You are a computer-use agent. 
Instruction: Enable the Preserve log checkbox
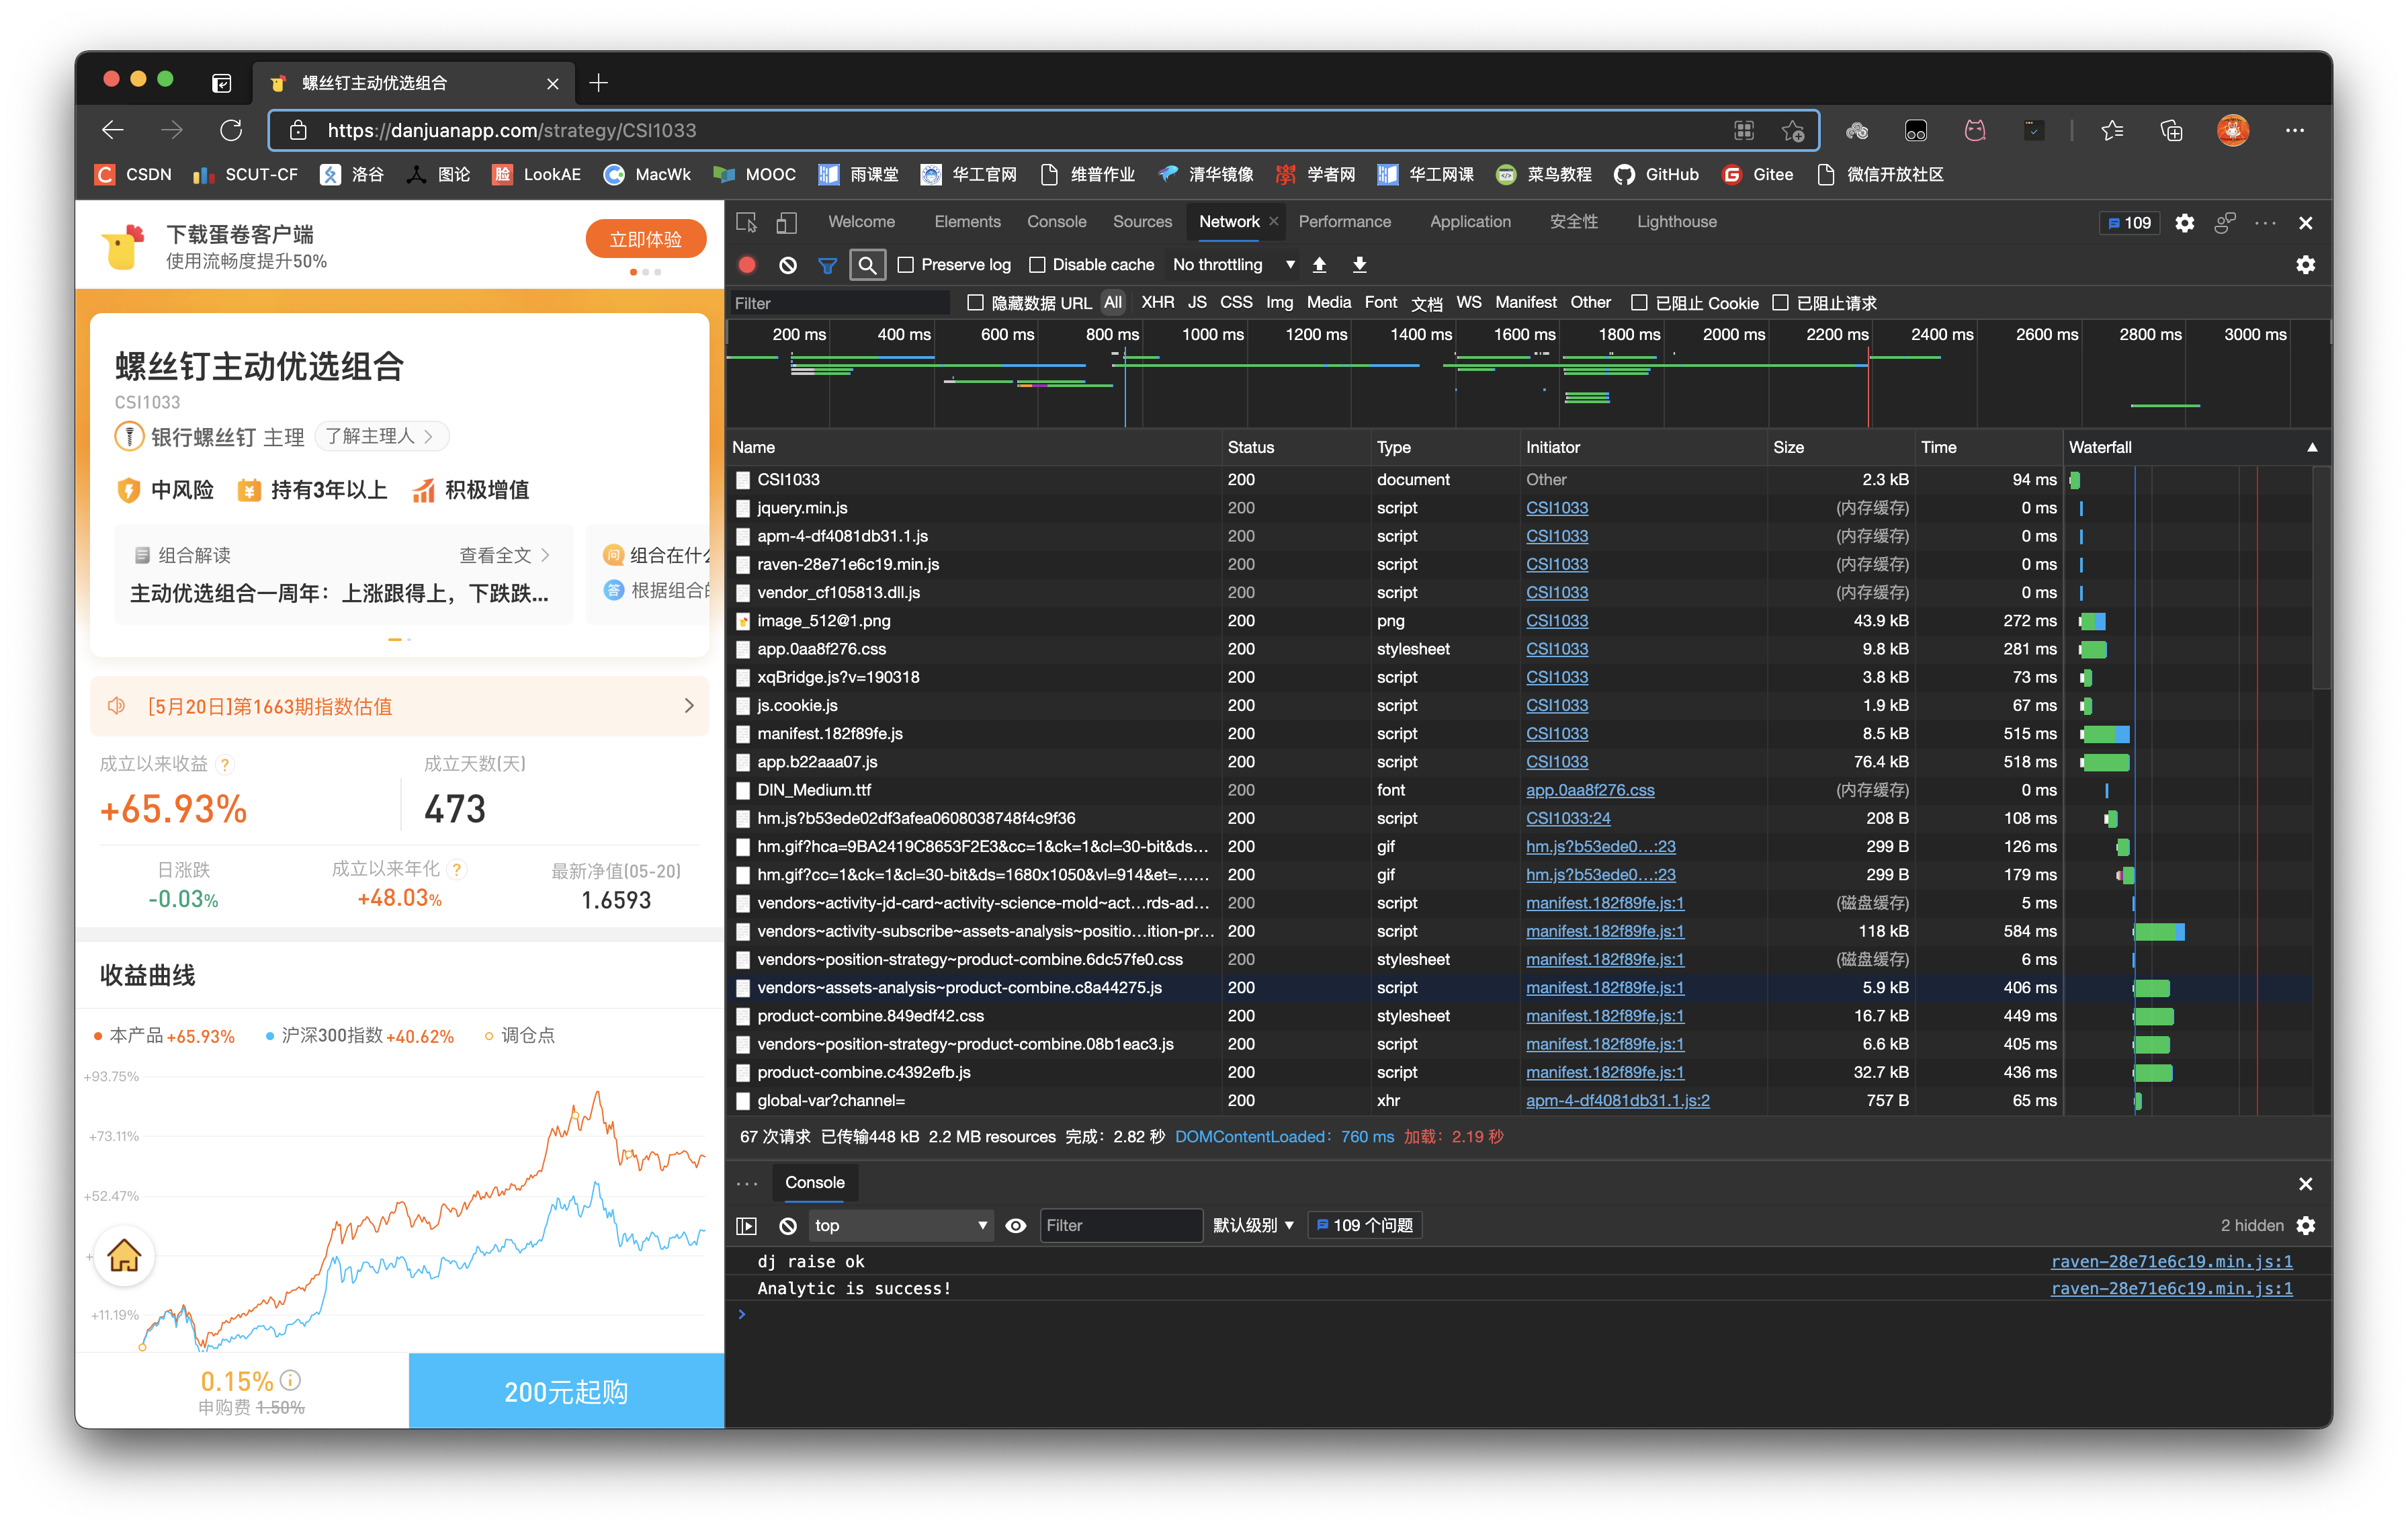click(x=906, y=265)
